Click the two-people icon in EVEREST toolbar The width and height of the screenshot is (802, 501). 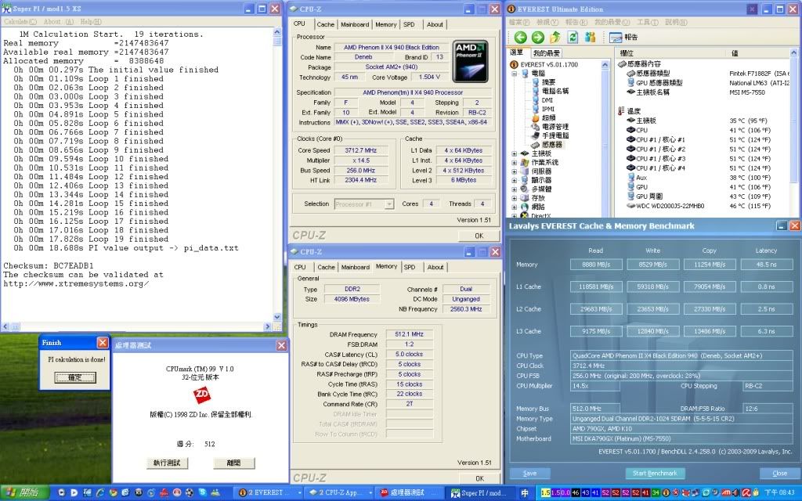pos(591,38)
